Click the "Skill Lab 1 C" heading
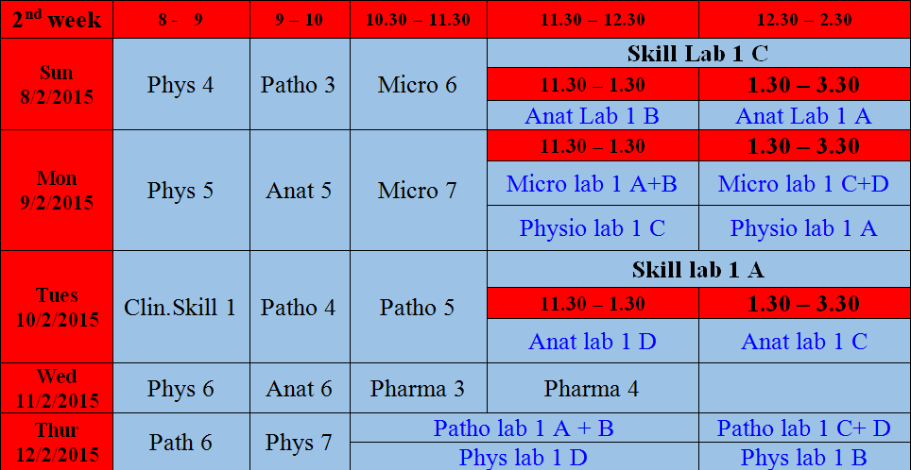 pos(697,54)
